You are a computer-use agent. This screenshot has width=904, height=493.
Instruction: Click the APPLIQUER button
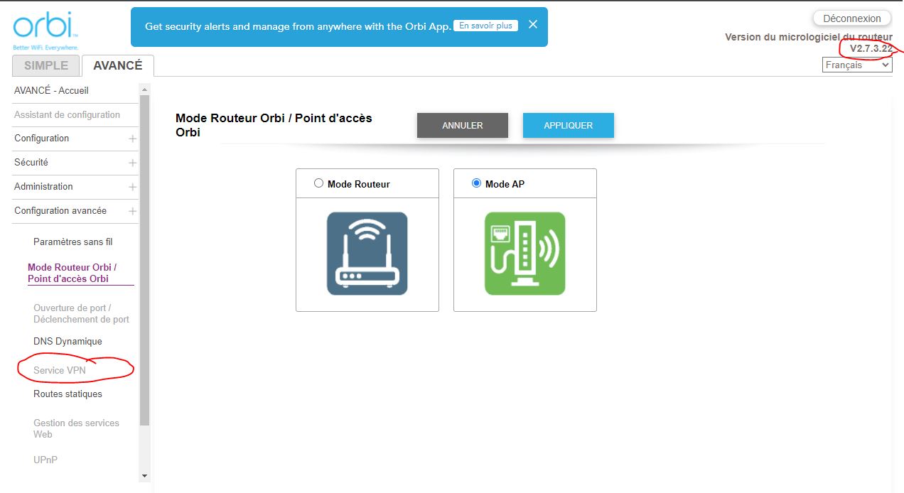[568, 125]
